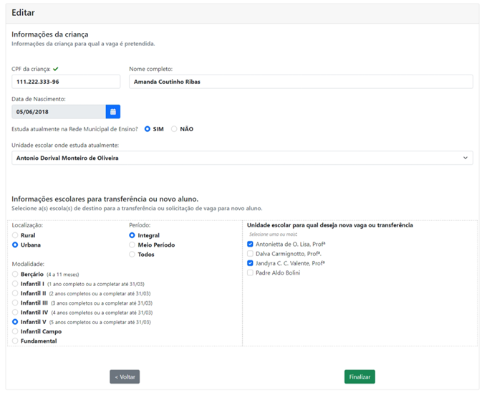
Task: Check Dalva Carmignotto school
Action: click(250, 254)
